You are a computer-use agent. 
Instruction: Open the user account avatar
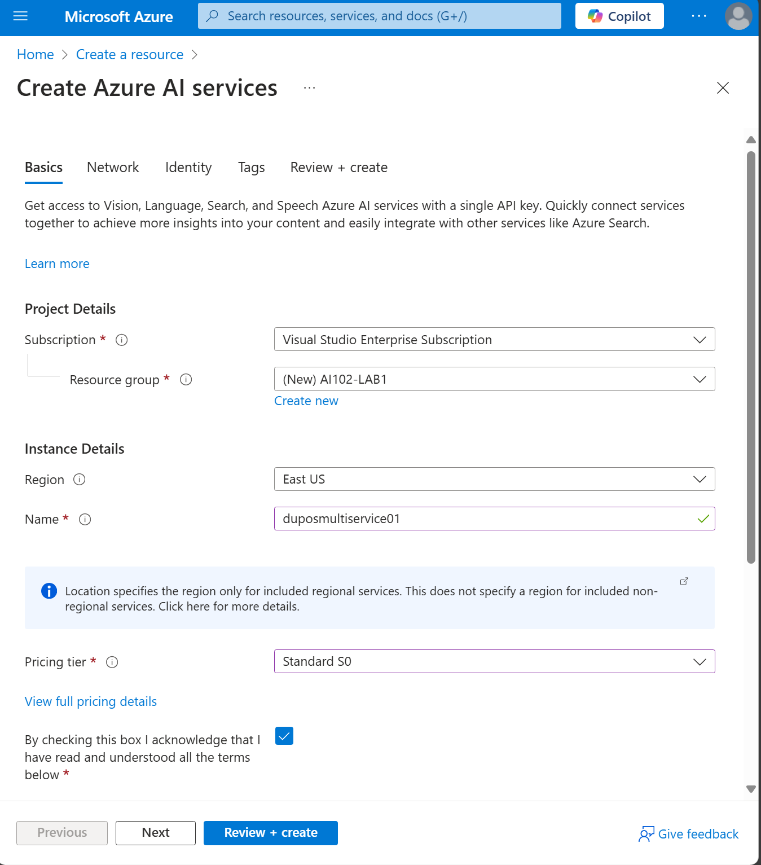click(738, 16)
